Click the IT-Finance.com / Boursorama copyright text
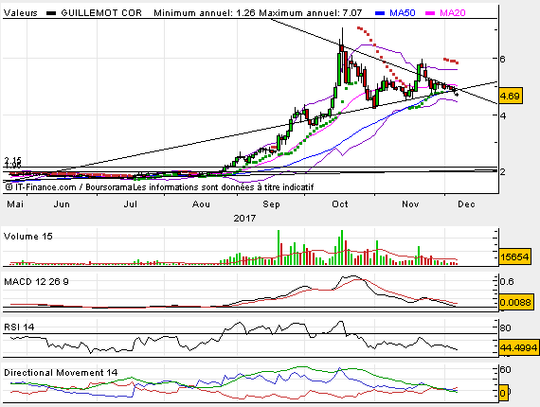The image size is (540, 407). point(159,187)
